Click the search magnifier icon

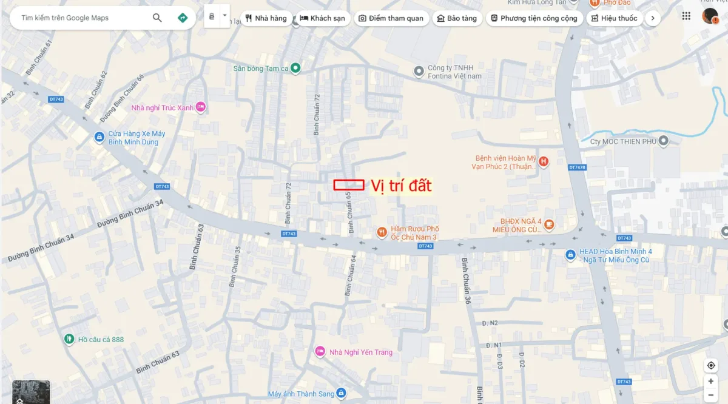[x=157, y=18]
